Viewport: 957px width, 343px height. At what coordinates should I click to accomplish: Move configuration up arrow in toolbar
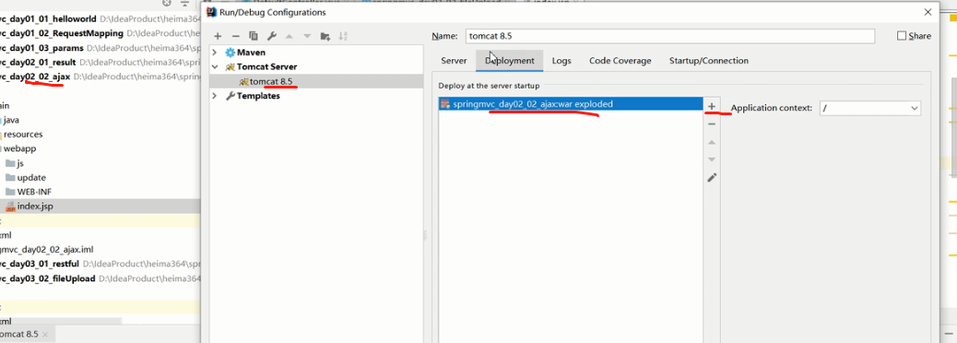point(289,36)
